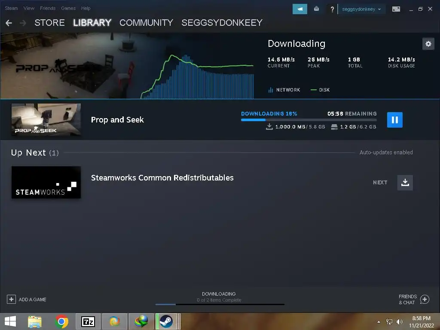Click the bottom overall download progress bar
The height and width of the screenshot is (330, 440).
220,305
